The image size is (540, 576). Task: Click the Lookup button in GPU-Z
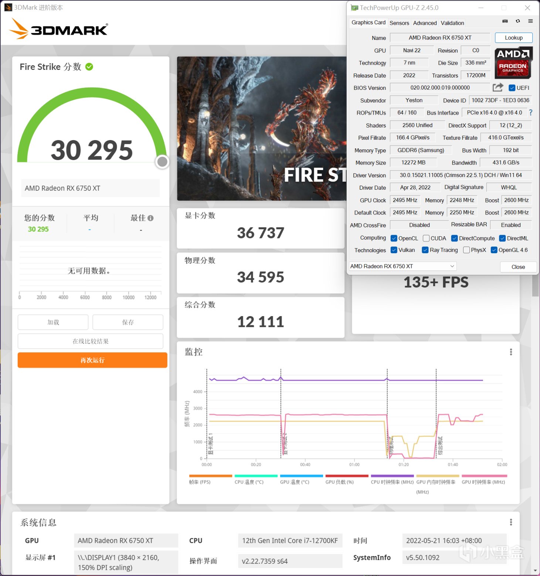pyautogui.click(x=514, y=38)
